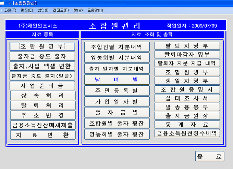
Task: Click 자료 조회 및 출력 section header
Action: 152,34
